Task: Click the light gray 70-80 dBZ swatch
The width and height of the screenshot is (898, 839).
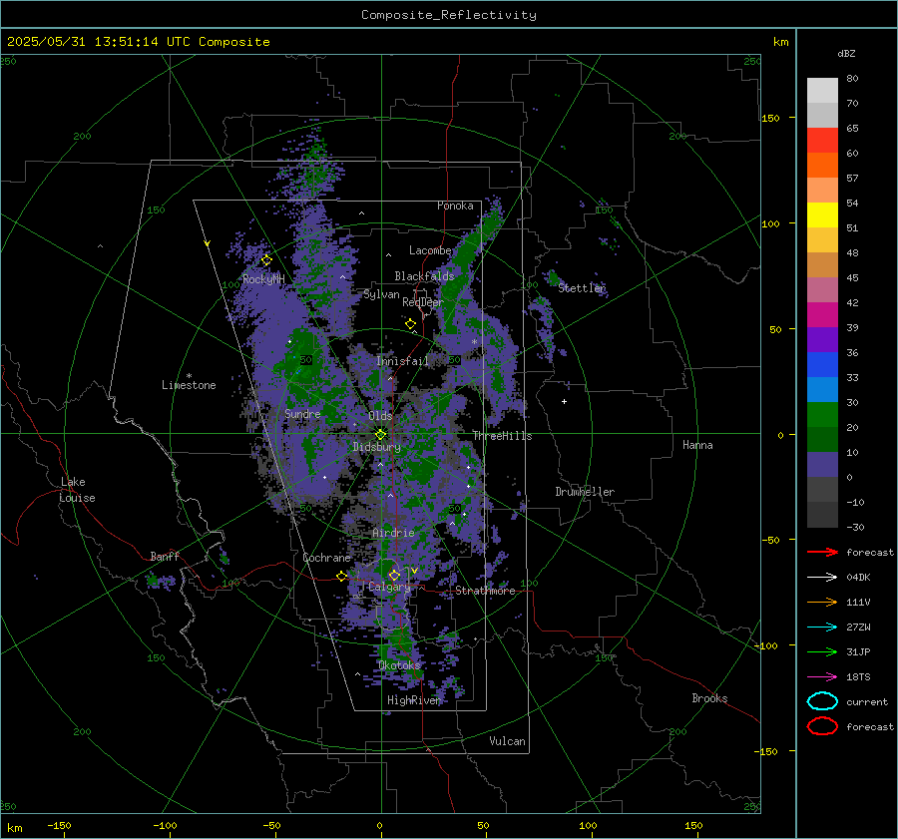Action: point(822,90)
